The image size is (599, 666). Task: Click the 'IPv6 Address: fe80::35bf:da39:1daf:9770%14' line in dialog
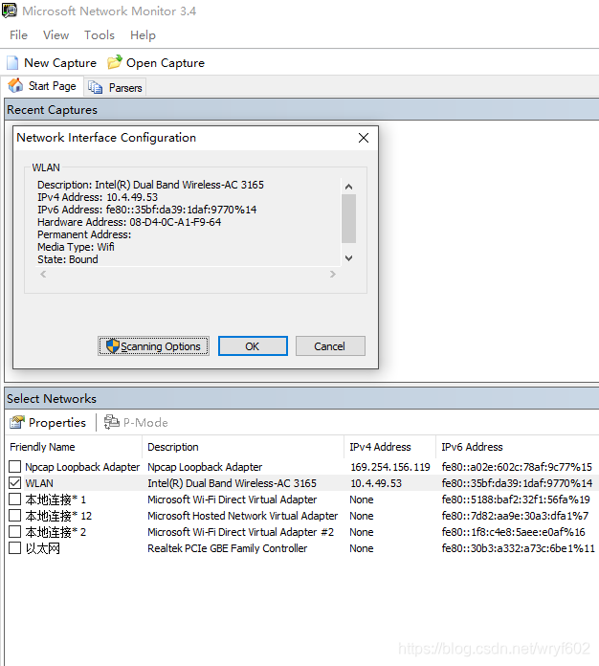tap(147, 210)
